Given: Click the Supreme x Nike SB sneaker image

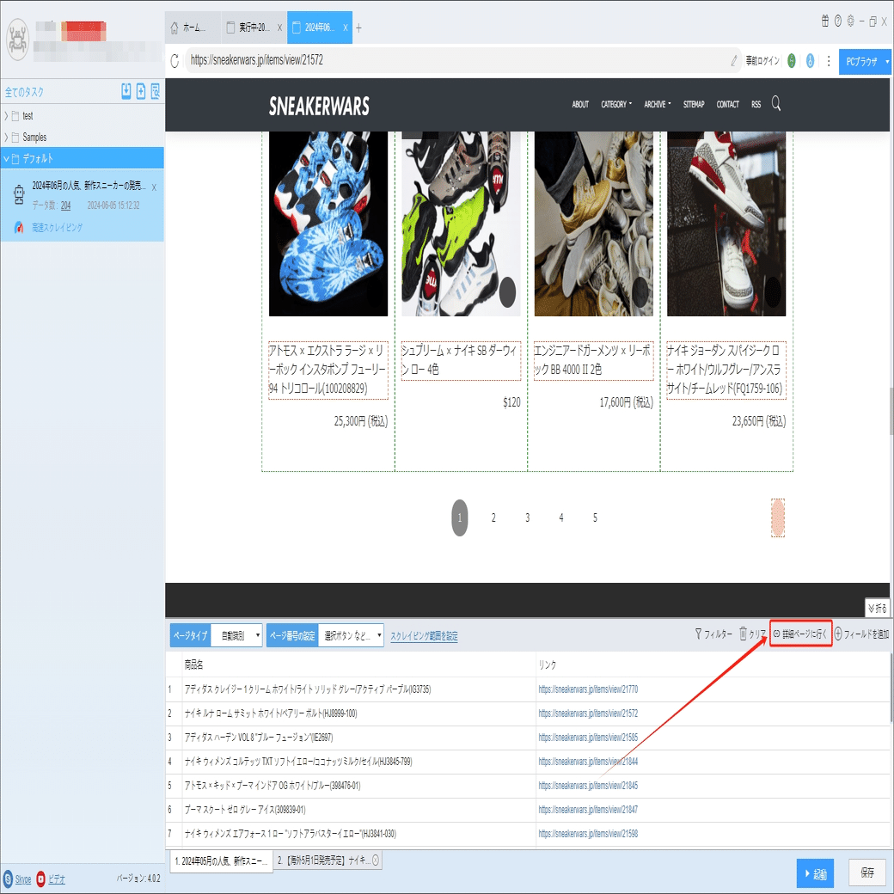Looking at the screenshot, I should point(461,223).
